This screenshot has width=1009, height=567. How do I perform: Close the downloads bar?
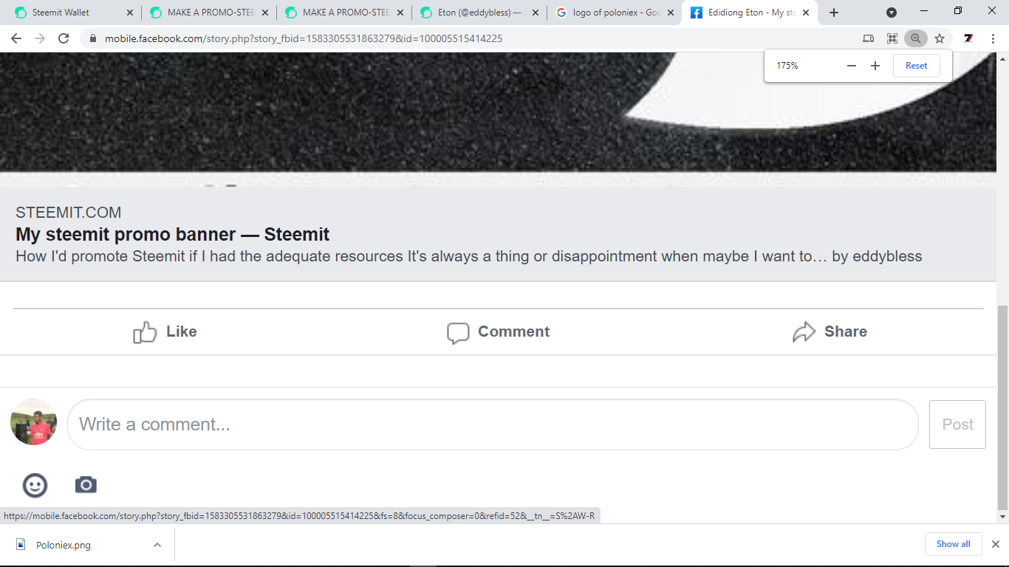[995, 544]
